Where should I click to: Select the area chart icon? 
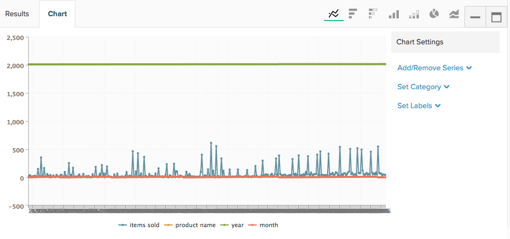click(x=454, y=14)
